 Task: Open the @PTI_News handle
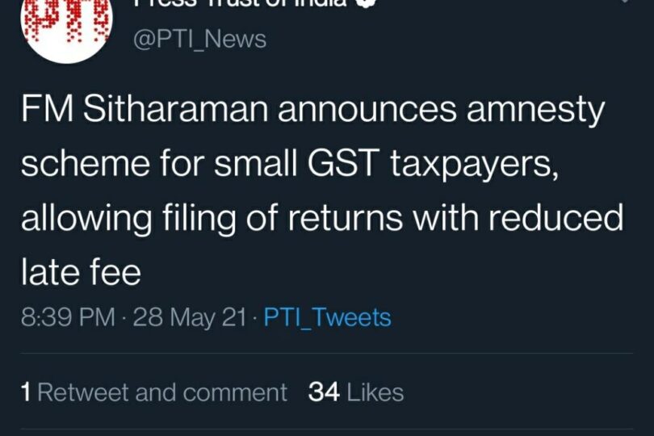[x=198, y=39]
